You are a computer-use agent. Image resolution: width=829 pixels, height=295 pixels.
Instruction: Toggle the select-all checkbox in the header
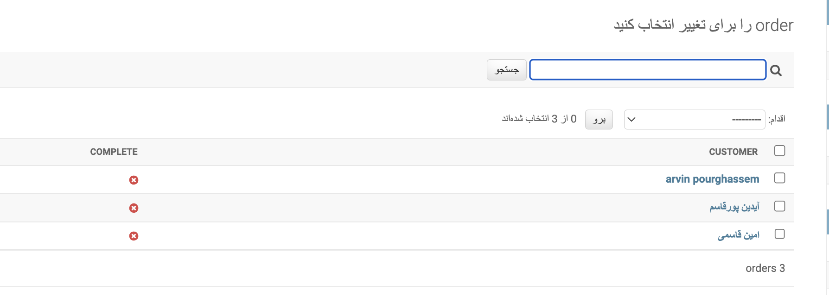pyautogui.click(x=779, y=151)
